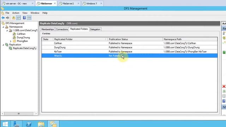Screen dimensions: 226x127
Task: Click \\SBB.com\DataCongTy\PhongBan\KeToan namespace path cell
Action: (185, 52)
